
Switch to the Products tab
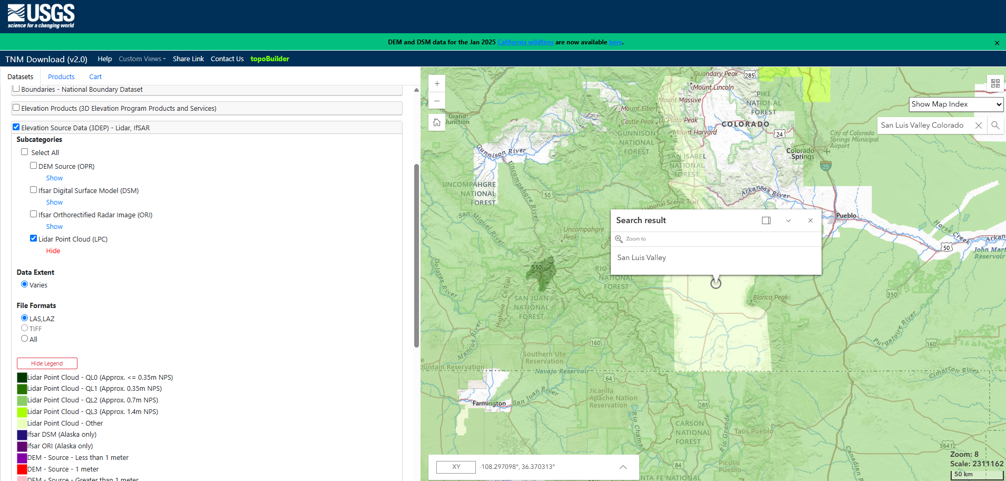pos(61,77)
